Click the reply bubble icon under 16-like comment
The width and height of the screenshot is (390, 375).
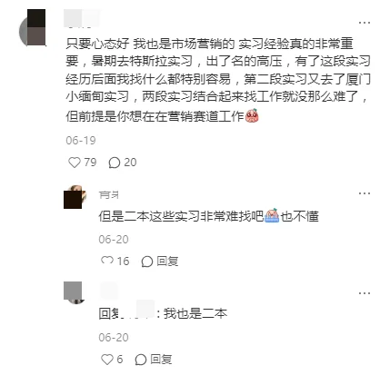(147, 262)
